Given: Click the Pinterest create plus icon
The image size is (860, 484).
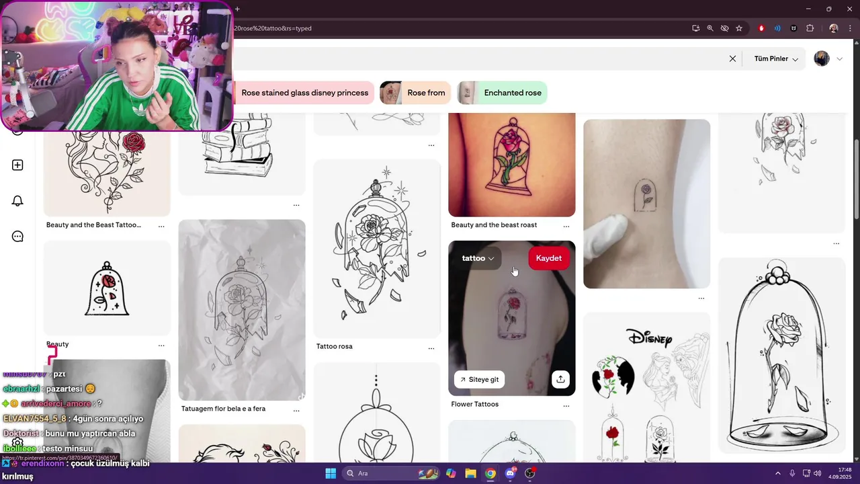Looking at the screenshot, I should pyautogui.click(x=17, y=165).
